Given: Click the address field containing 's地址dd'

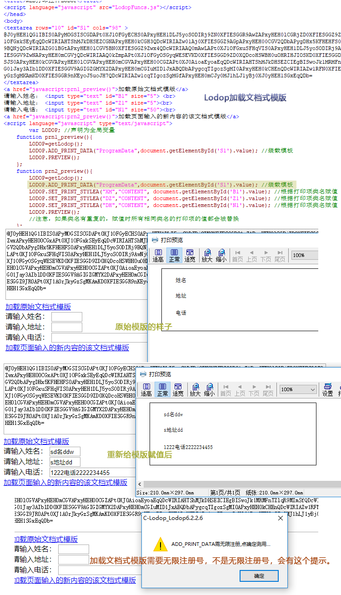Looking at the screenshot, I should [x=65, y=462].
